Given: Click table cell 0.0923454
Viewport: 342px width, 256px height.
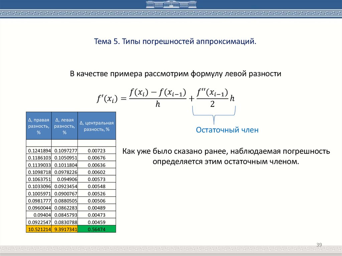Looking at the screenshot, I should point(64,186).
